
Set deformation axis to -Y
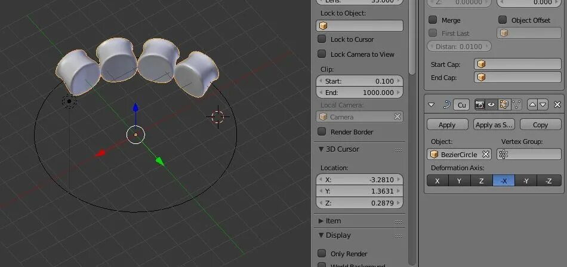coord(526,181)
